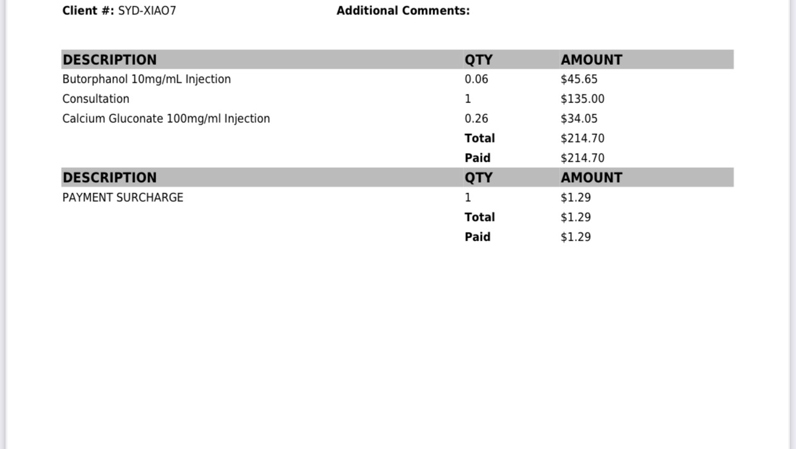796x449 pixels.
Task: Click the $45.65 amount
Action: [579, 79]
